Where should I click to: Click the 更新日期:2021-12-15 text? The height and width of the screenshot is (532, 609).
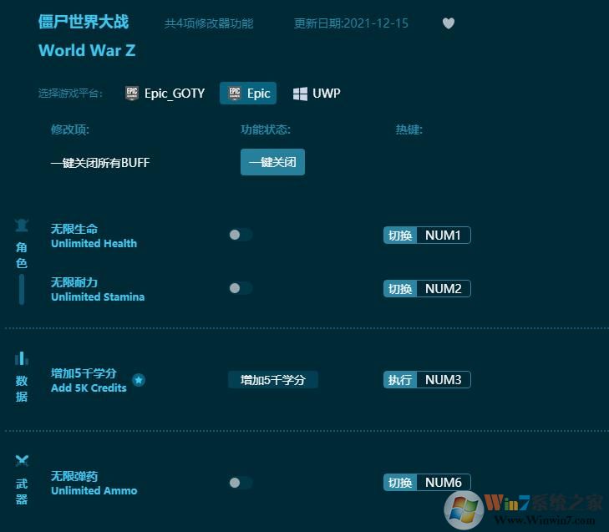point(351,23)
